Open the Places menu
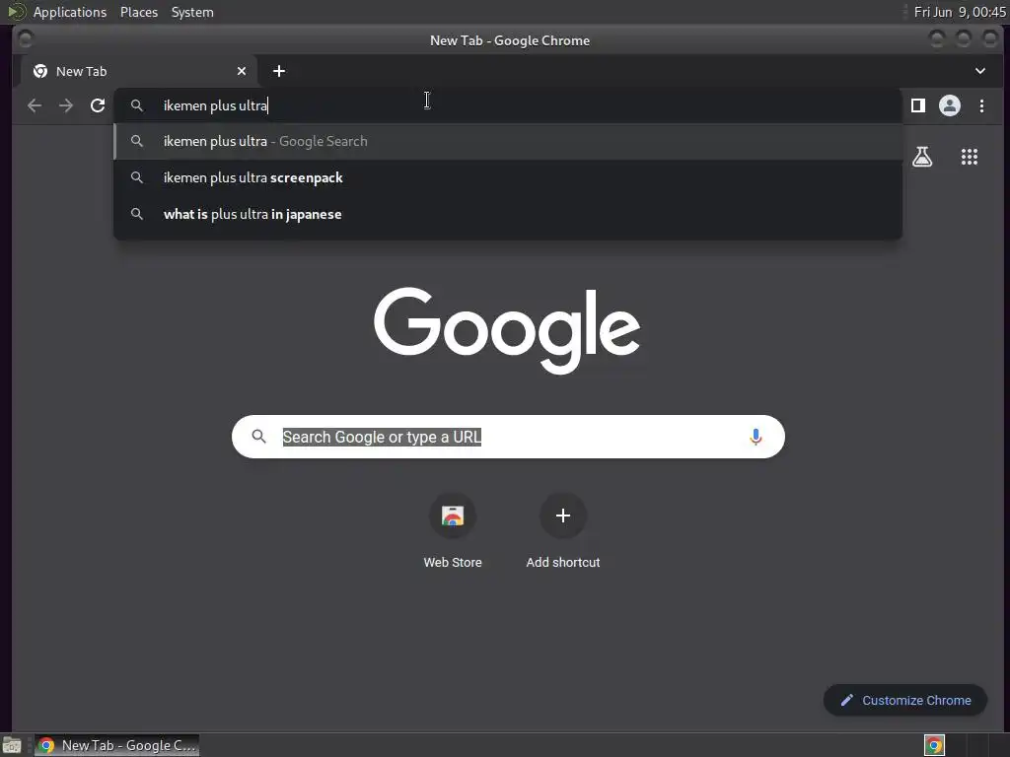 (x=139, y=12)
